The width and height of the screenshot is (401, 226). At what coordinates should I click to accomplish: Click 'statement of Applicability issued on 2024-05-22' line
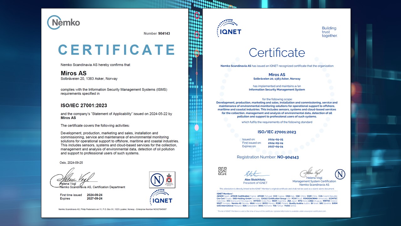click(x=116, y=114)
